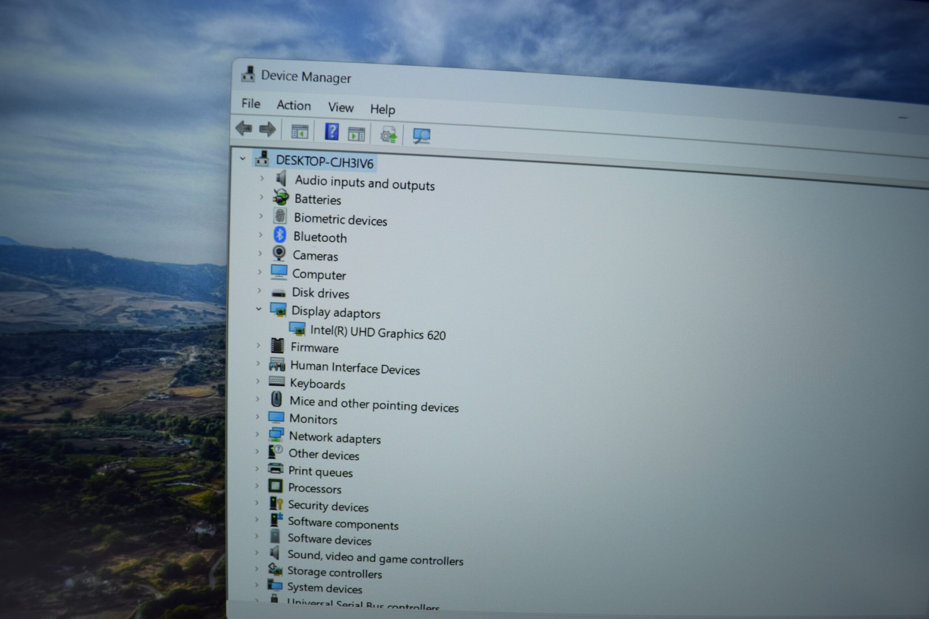Select the Security devices label
This screenshot has width=929, height=619.
(328, 506)
